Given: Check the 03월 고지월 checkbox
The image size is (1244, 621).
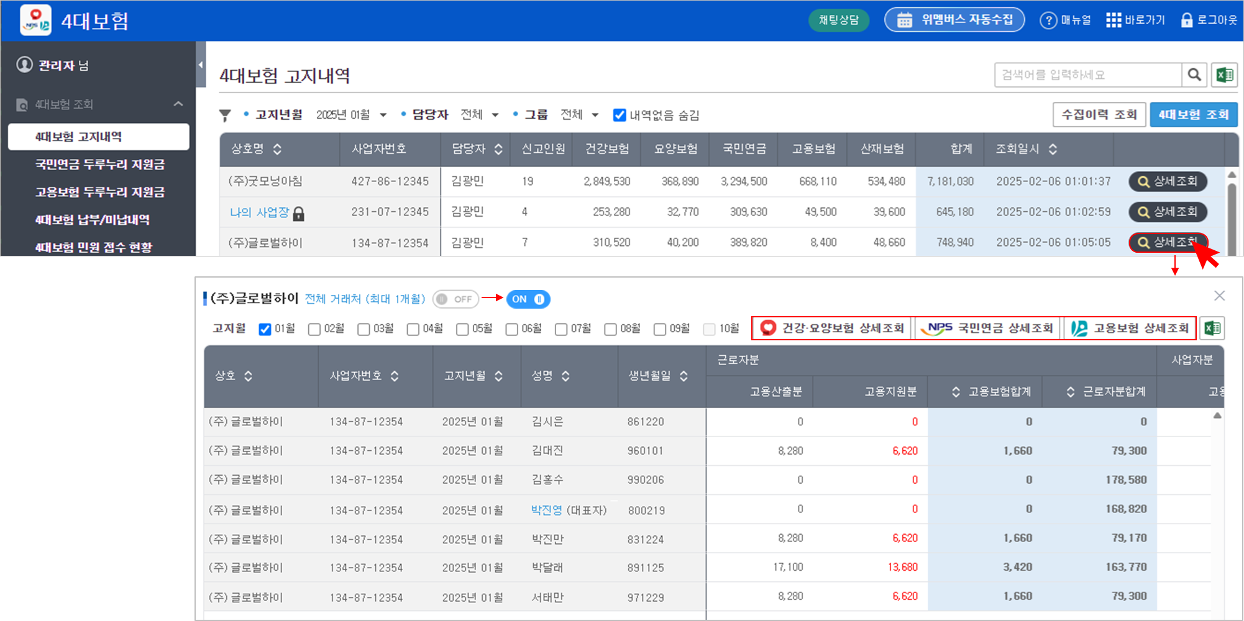Looking at the screenshot, I should 364,329.
